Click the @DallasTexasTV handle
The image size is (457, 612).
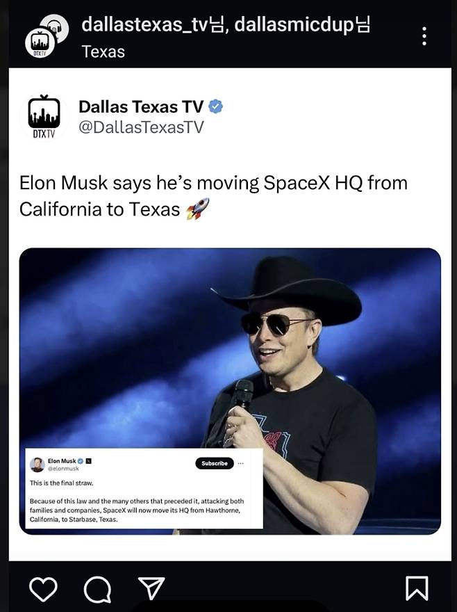tap(141, 127)
